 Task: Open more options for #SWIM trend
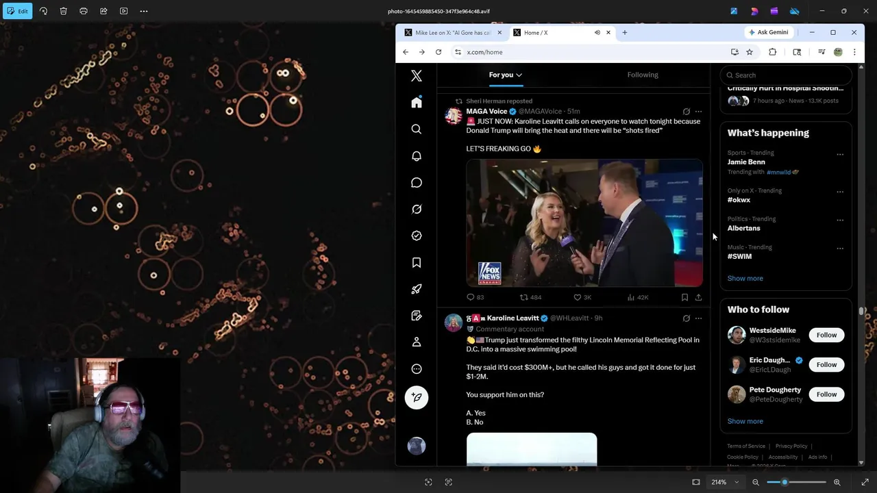point(840,248)
